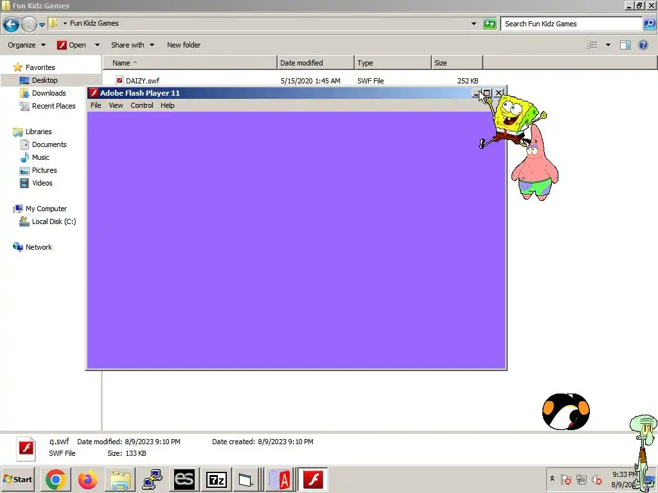Click the Favorites star in navigation pane
Image resolution: width=658 pixels, height=493 pixels.
[17, 67]
